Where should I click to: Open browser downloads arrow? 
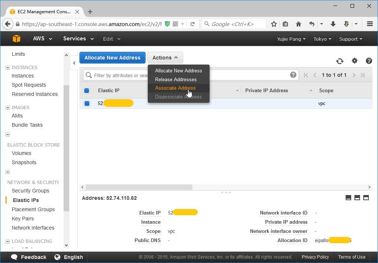click(333, 24)
